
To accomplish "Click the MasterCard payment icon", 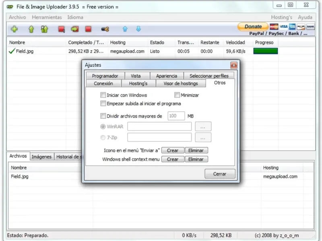I will 274,27.
